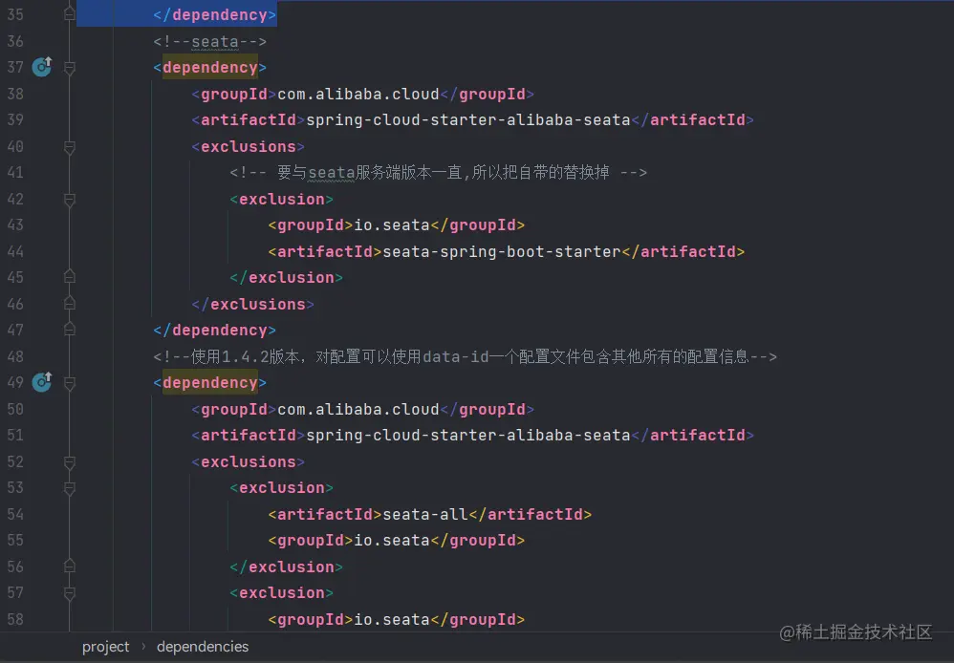Collapse the exclusion block at line 53
The width and height of the screenshot is (954, 663).
70,488
